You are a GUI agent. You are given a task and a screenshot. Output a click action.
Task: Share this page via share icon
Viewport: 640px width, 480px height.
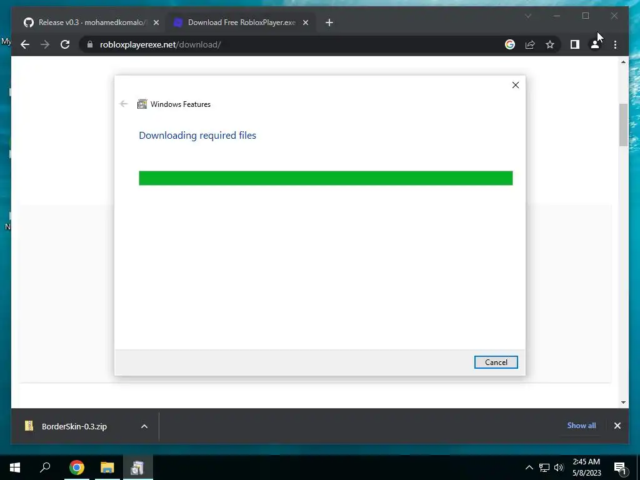(530, 44)
